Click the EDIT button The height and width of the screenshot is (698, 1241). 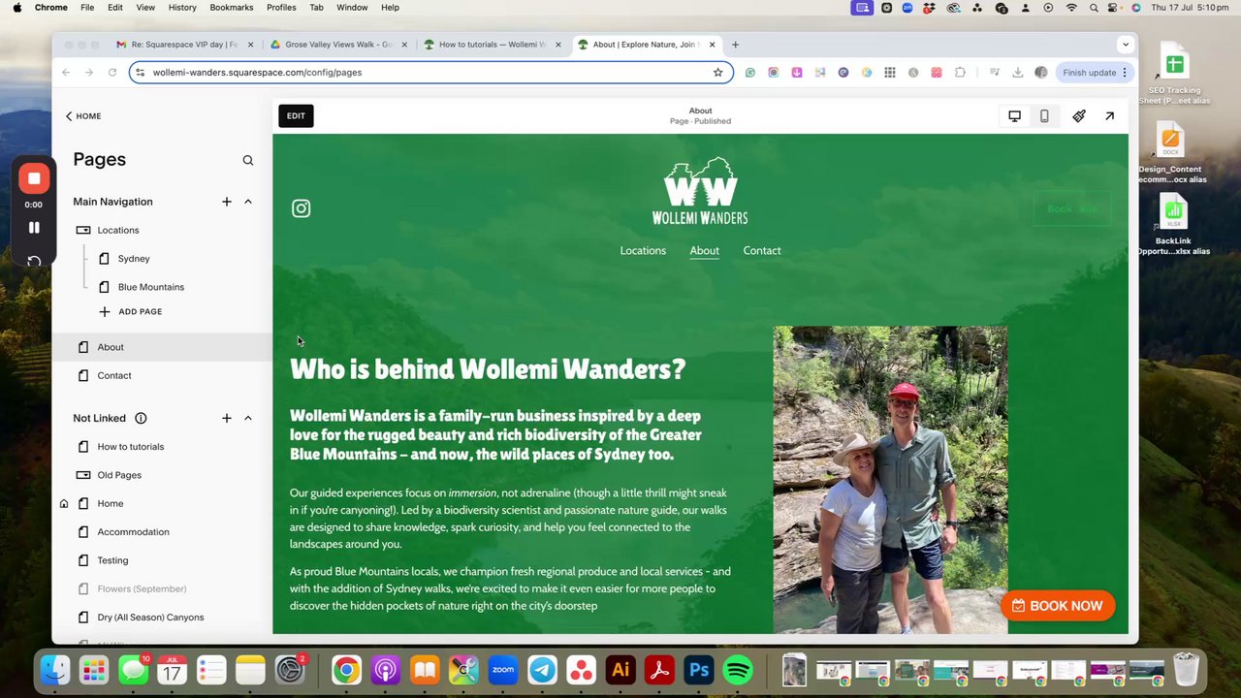point(296,116)
